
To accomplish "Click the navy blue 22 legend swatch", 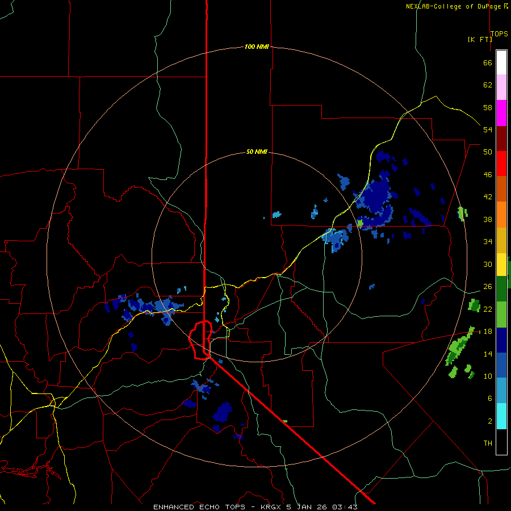I will pos(501,340).
